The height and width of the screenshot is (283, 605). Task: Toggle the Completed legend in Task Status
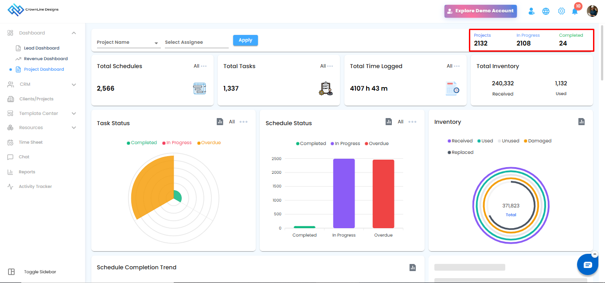pyautogui.click(x=142, y=143)
